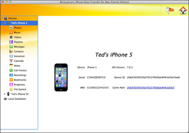Zoom window with green button
This screenshot has width=189, height=133.
click(x=10, y=2)
